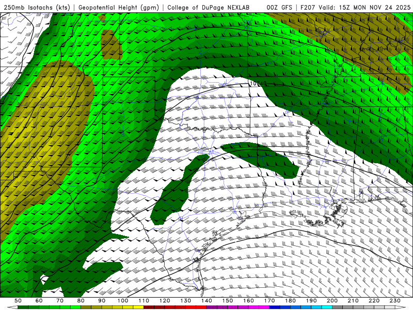Click the "190" color scale label
This screenshot has width=413, height=310.
[x=311, y=301]
